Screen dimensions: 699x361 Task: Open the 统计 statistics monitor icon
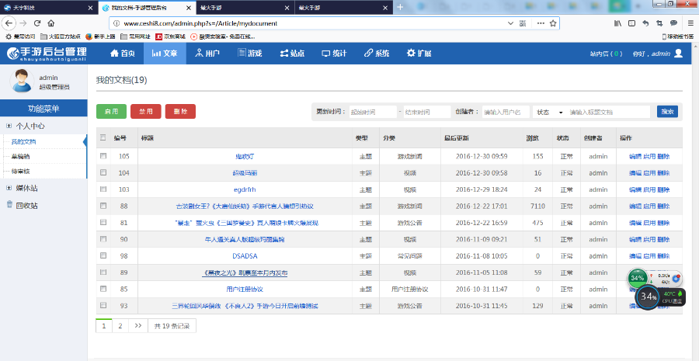pos(326,54)
